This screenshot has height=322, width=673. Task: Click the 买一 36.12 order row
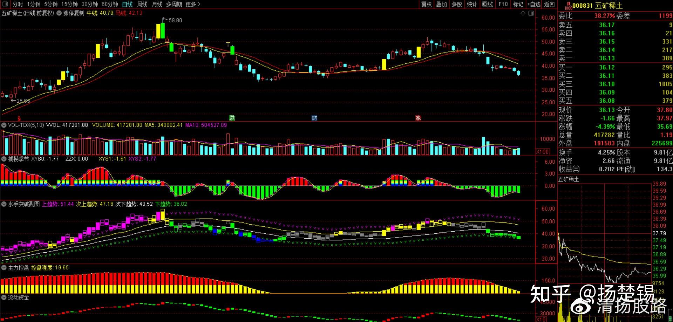(x=615, y=67)
